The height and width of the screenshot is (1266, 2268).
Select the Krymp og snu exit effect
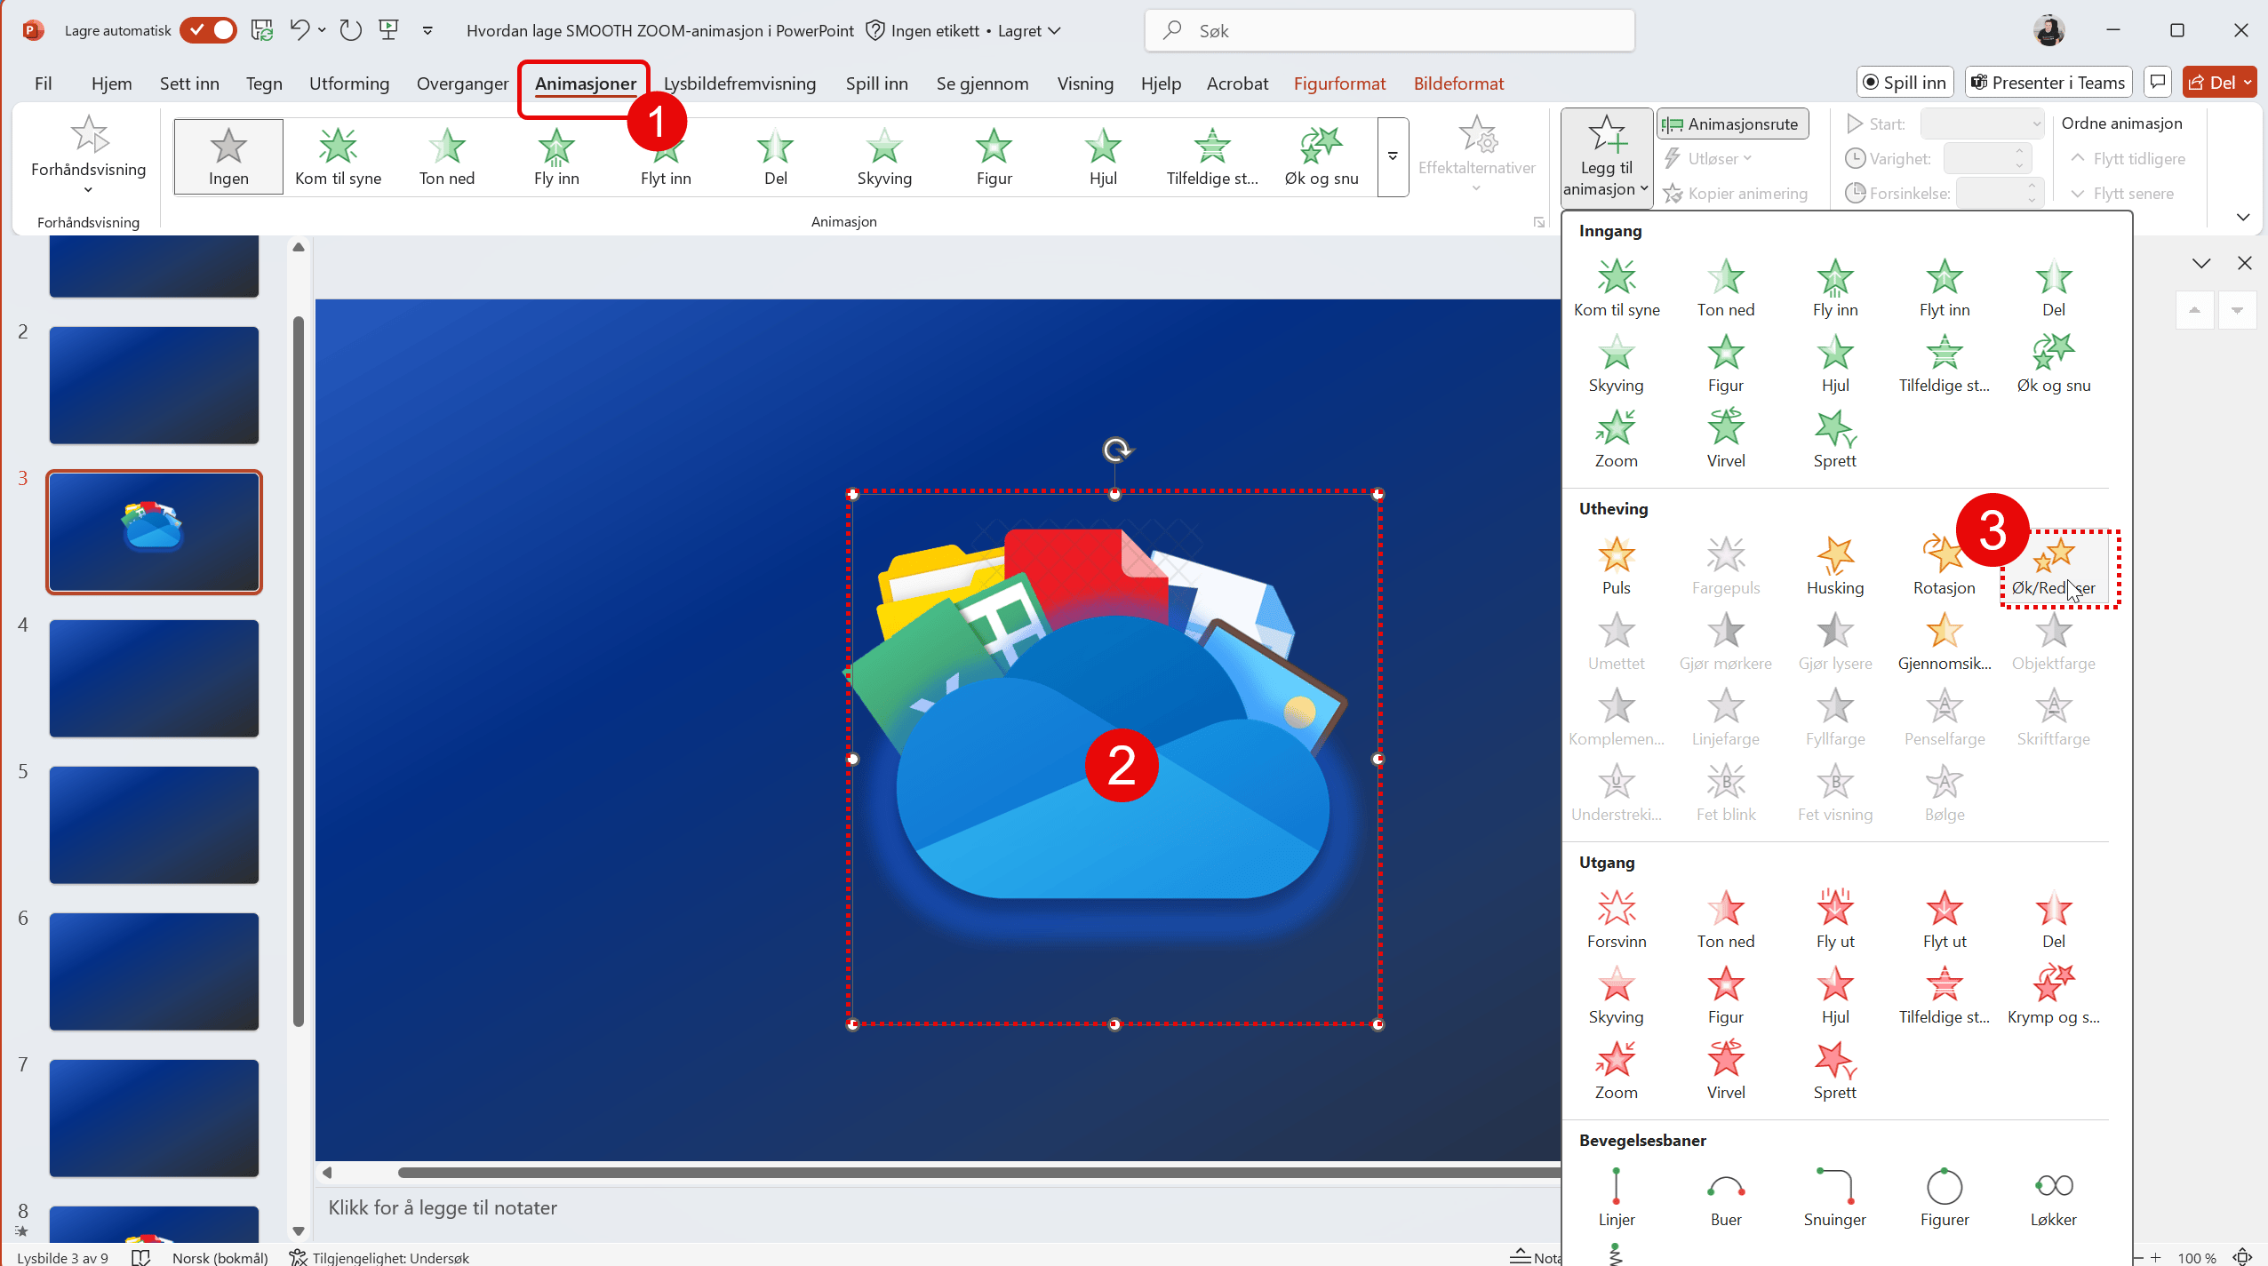click(2053, 994)
